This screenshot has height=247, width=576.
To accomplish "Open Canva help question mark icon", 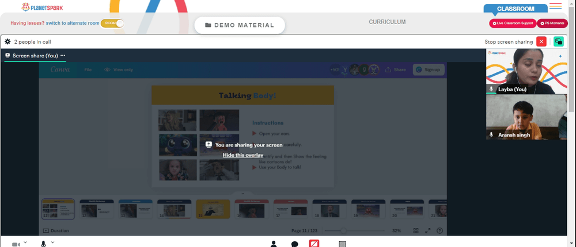I will tap(439, 230).
